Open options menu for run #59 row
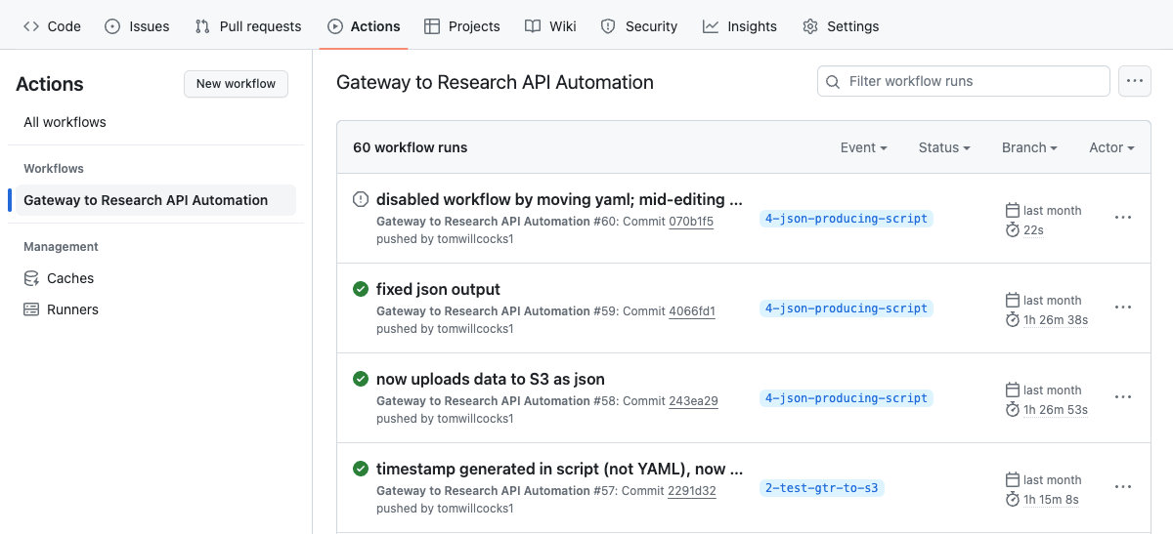1173x534 pixels. tap(1123, 308)
